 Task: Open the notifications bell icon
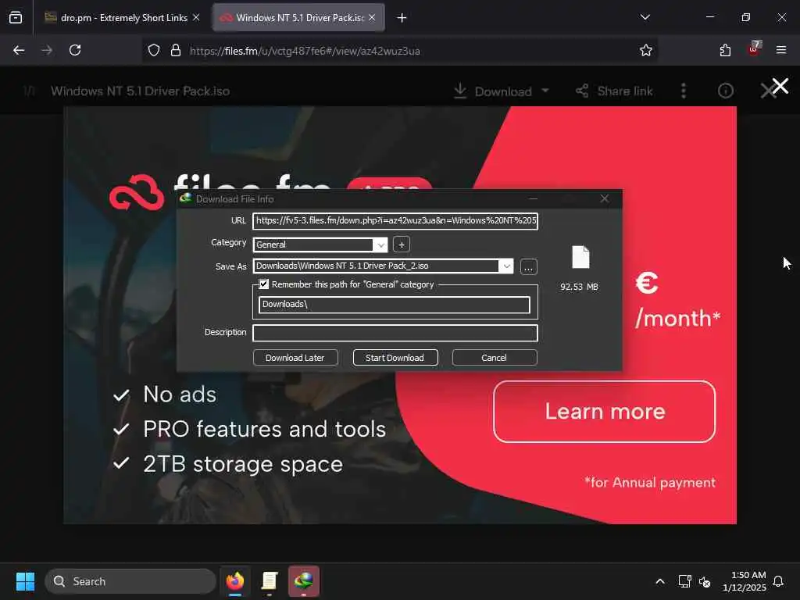click(x=779, y=581)
